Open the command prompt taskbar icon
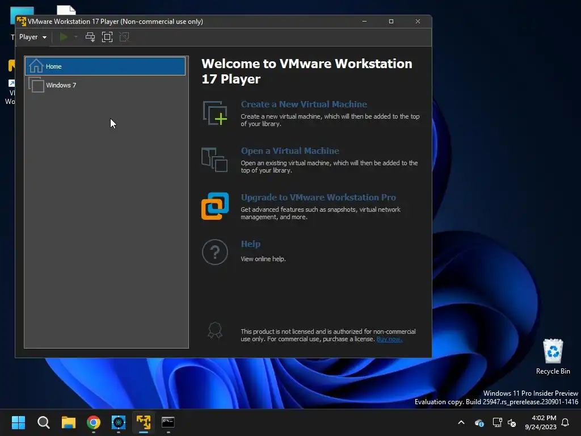This screenshot has width=581, height=436. point(168,422)
